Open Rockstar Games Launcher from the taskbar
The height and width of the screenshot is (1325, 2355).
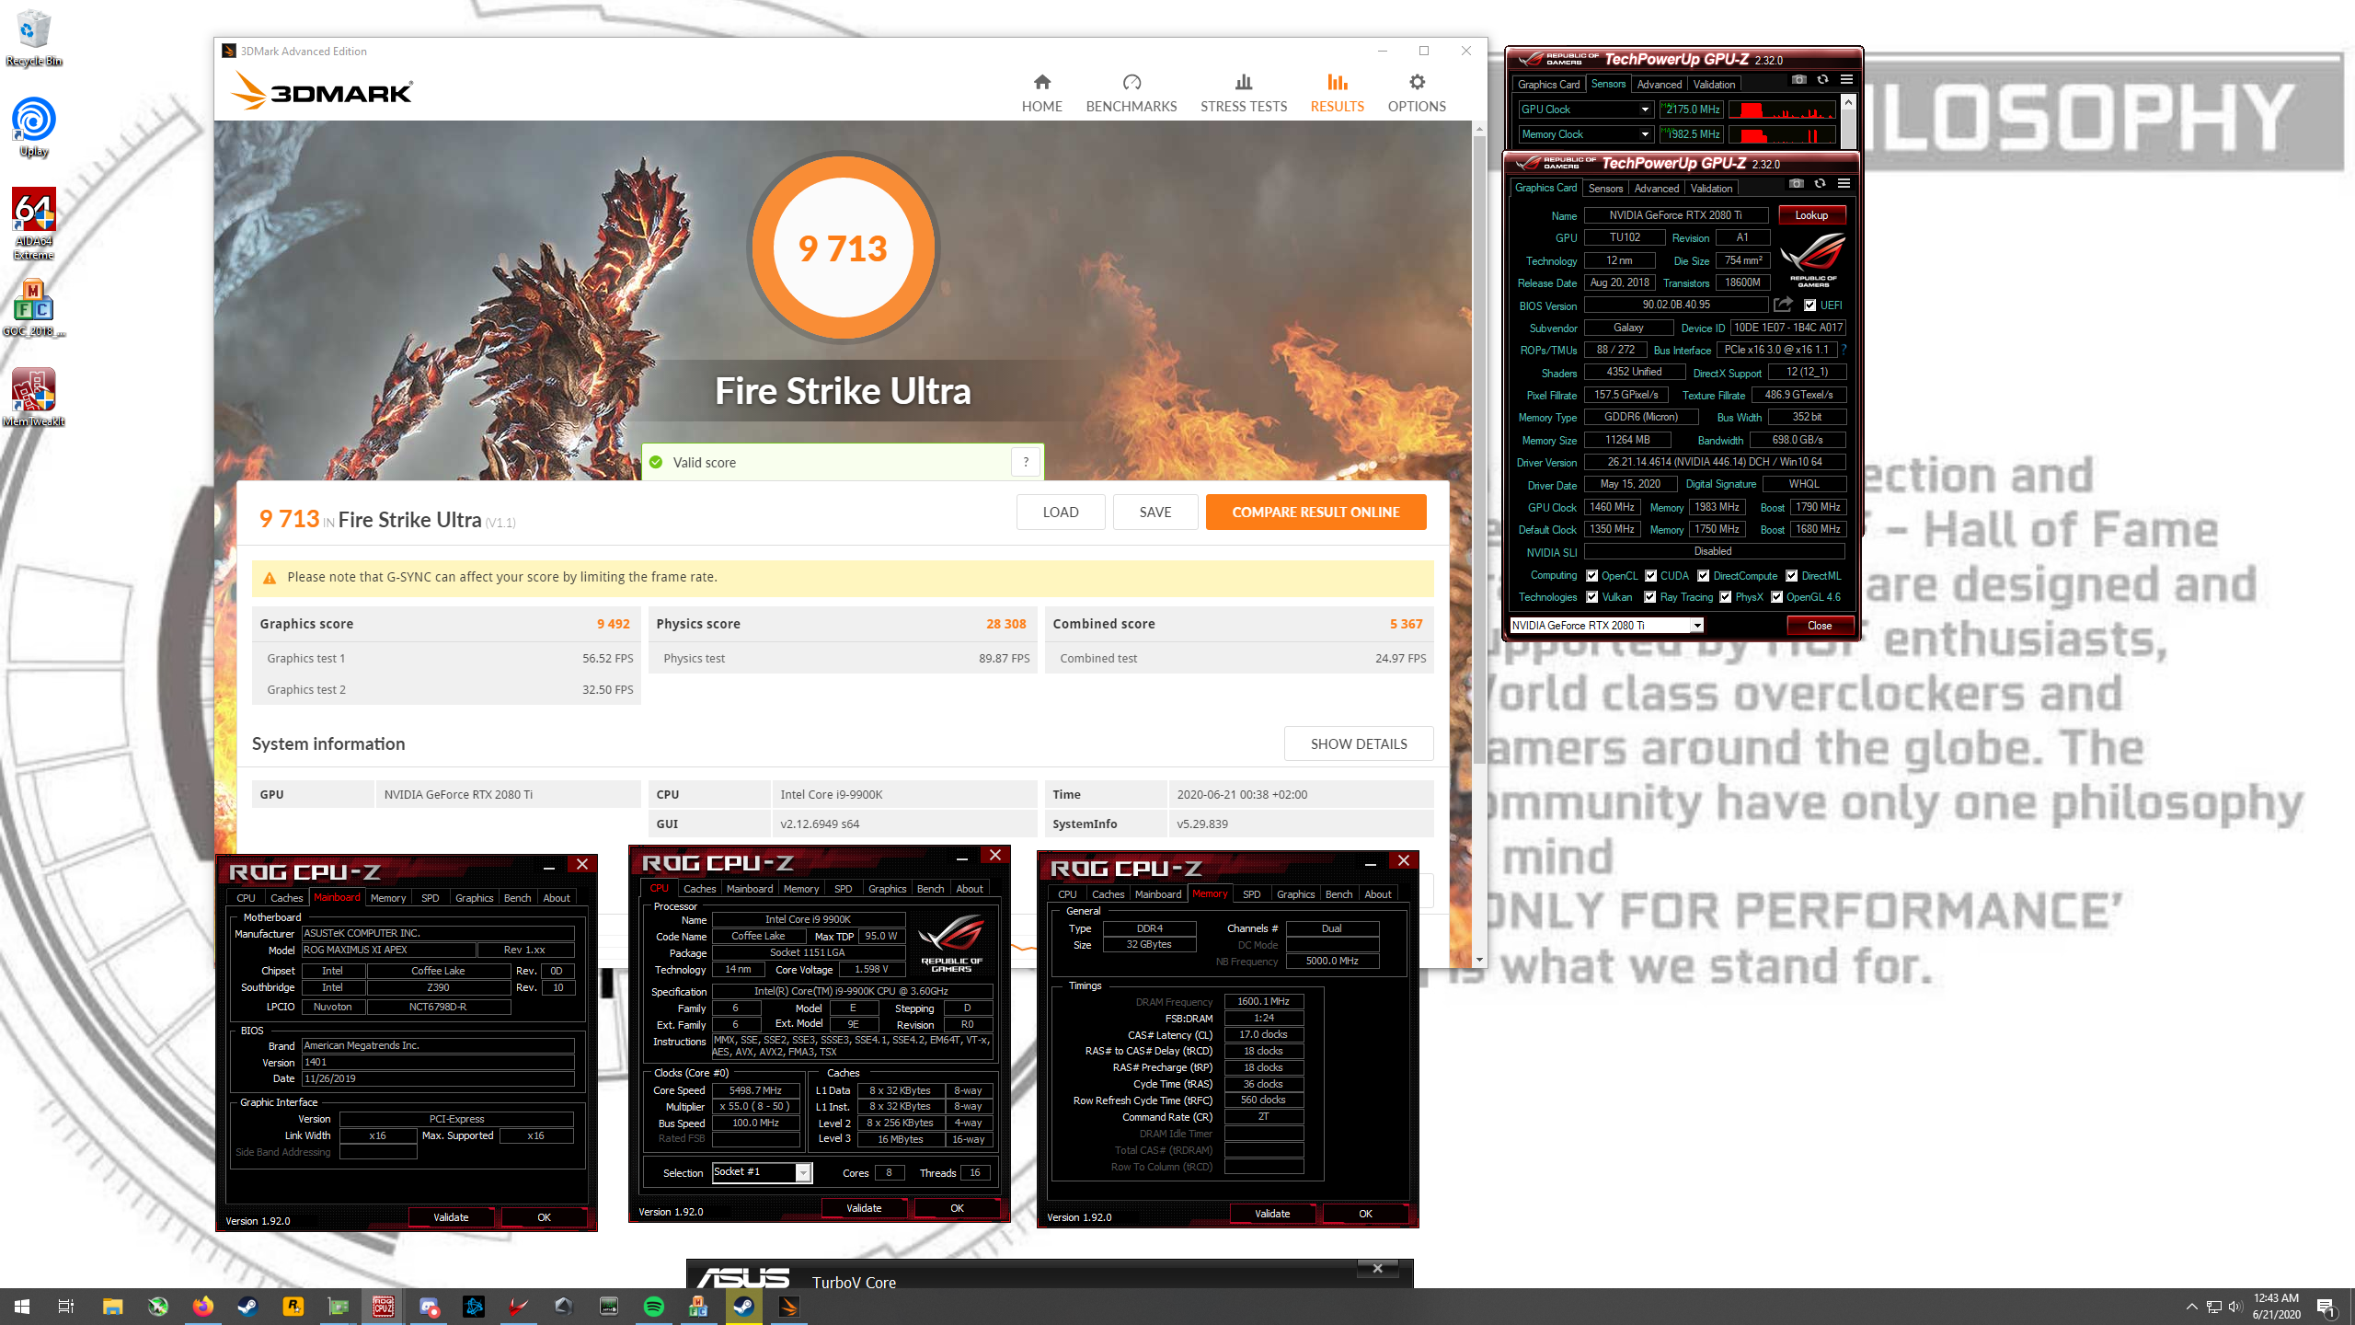click(293, 1306)
